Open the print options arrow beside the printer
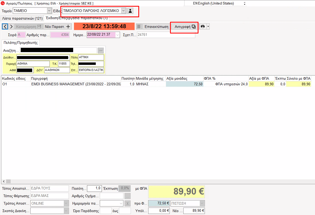 208,27
